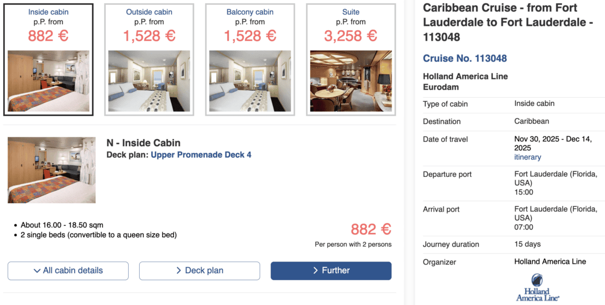Click the arrow icon on Further button
Viewport: 605px width, 305px height.
click(315, 271)
